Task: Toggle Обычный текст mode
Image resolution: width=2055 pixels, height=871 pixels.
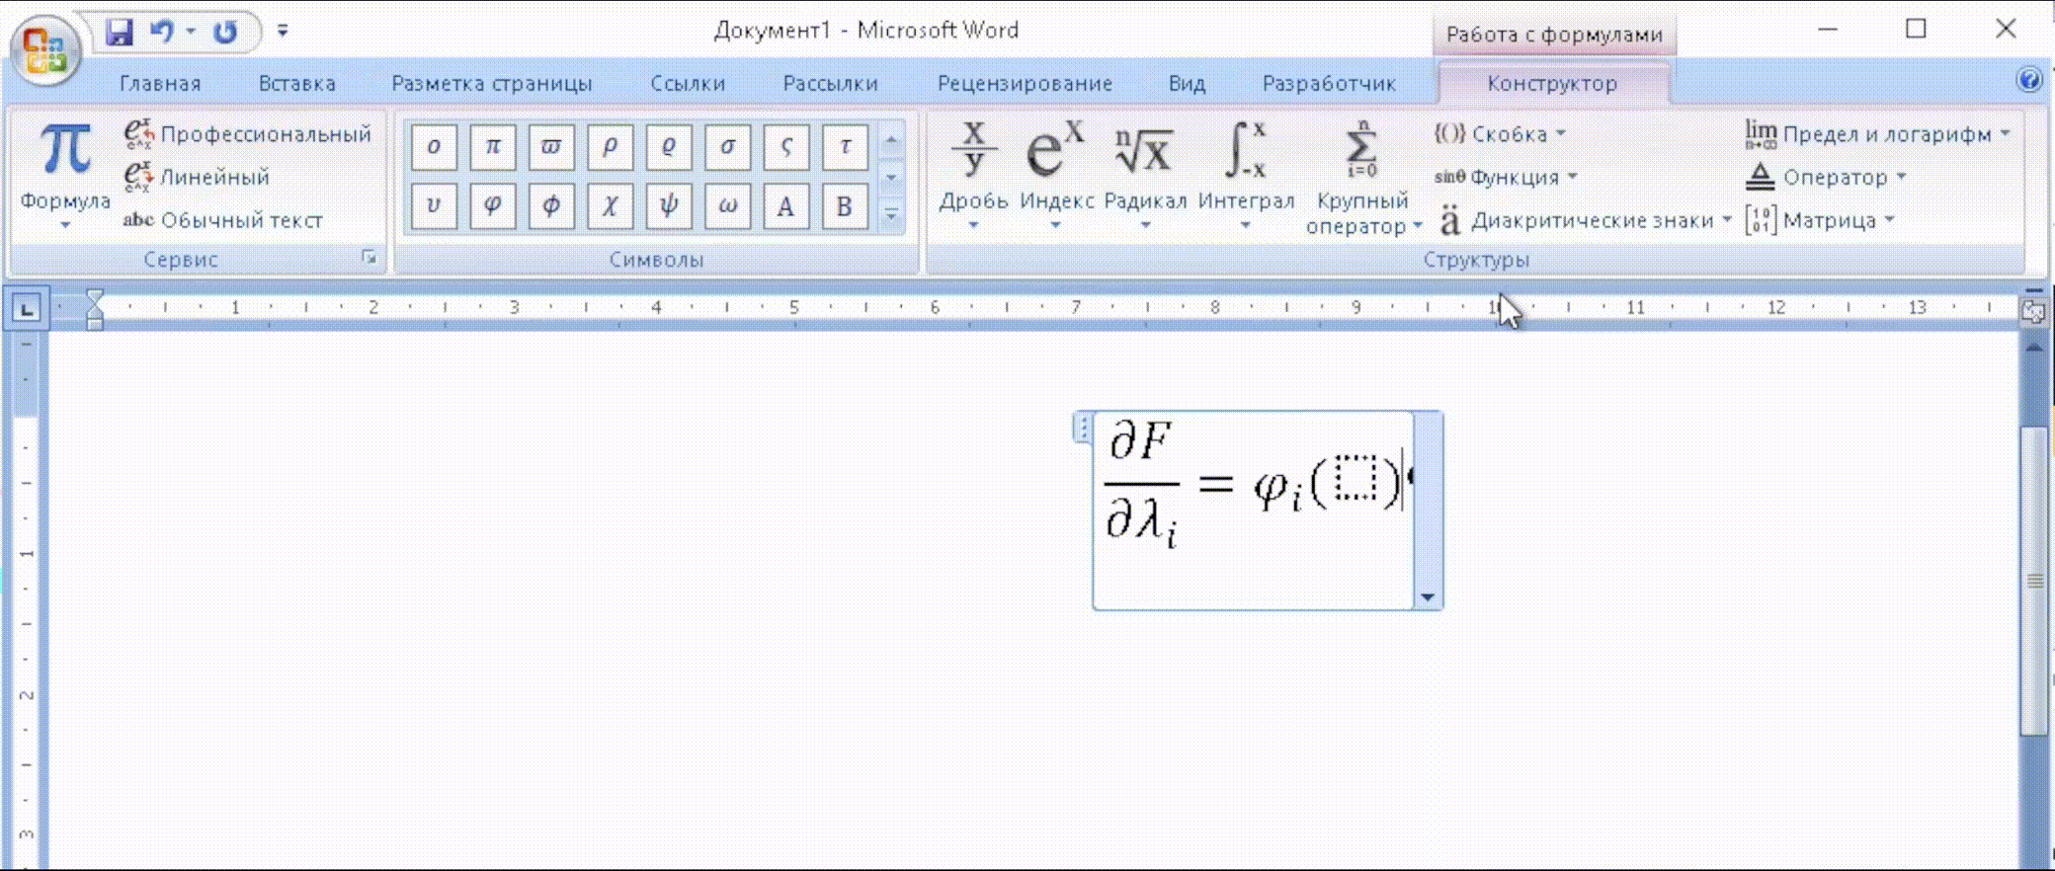Action: [222, 220]
